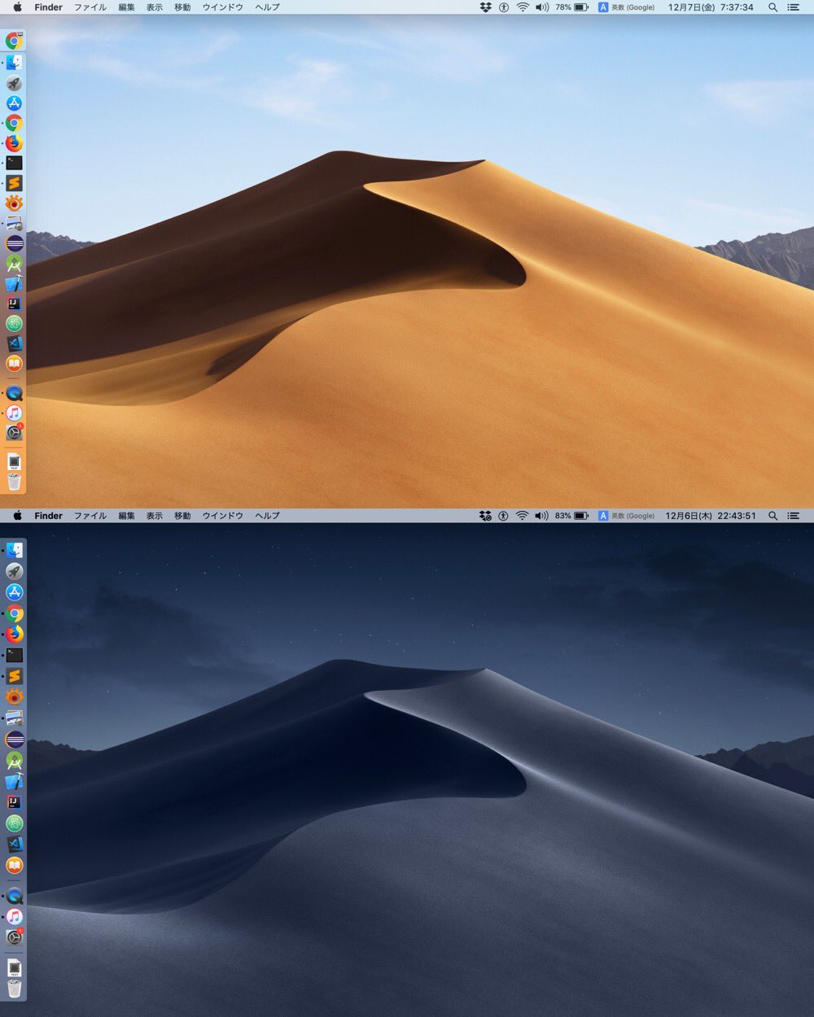Open 編集 menu in the light-mode menu bar
Image resolution: width=814 pixels, height=1017 pixels.
point(126,7)
